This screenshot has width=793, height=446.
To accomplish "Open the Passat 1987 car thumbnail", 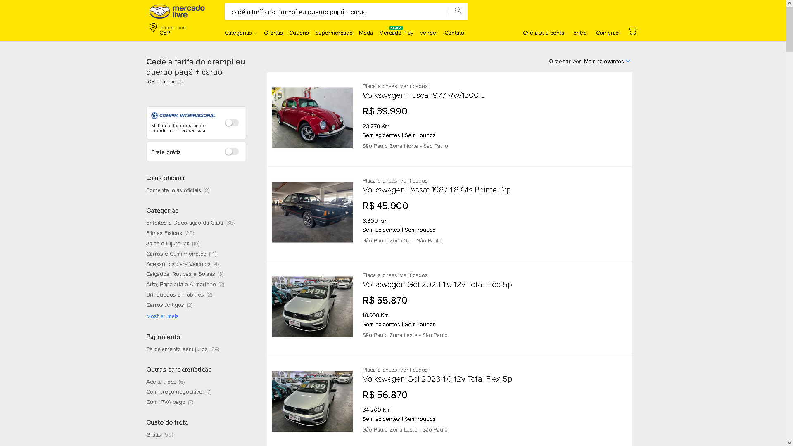I will click(312, 212).
